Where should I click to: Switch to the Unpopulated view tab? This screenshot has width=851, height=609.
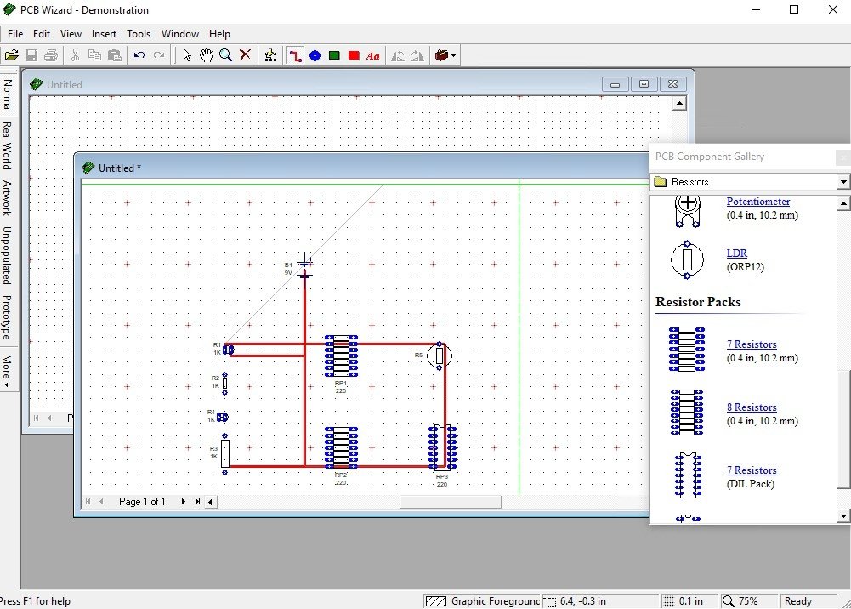pyautogui.click(x=8, y=255)
